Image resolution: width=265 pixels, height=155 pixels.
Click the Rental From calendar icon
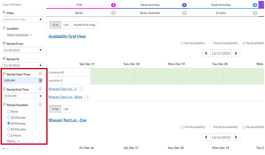(x=4, y=43)
